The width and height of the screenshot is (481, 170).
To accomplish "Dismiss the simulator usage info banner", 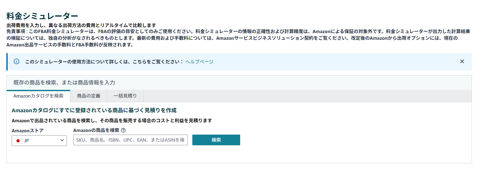I will [462, 61].
